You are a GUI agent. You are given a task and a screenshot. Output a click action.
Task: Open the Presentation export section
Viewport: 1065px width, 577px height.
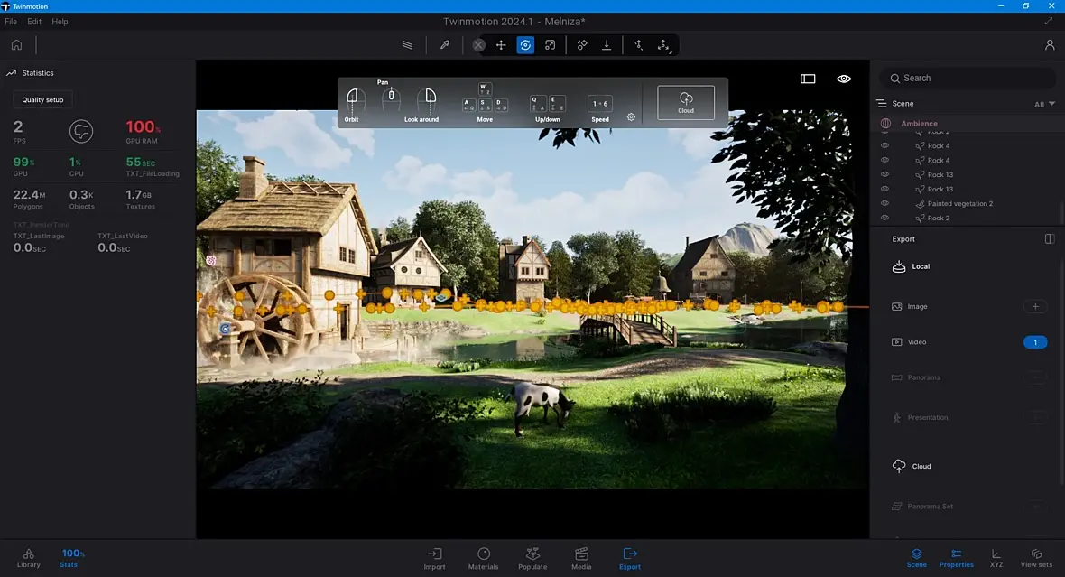920,417
